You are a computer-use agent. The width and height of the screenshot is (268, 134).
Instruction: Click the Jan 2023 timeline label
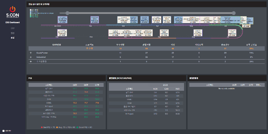pos(58,26)
